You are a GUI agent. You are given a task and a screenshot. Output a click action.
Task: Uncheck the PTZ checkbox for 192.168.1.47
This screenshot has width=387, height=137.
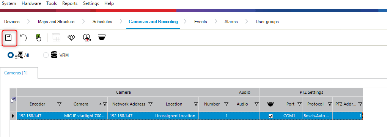271,116
